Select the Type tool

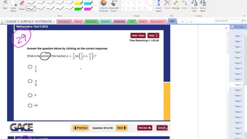click(x=5, y=5)
